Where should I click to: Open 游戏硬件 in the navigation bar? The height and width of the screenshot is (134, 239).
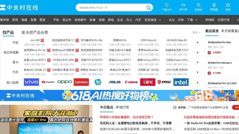click(x=80, y=20)
